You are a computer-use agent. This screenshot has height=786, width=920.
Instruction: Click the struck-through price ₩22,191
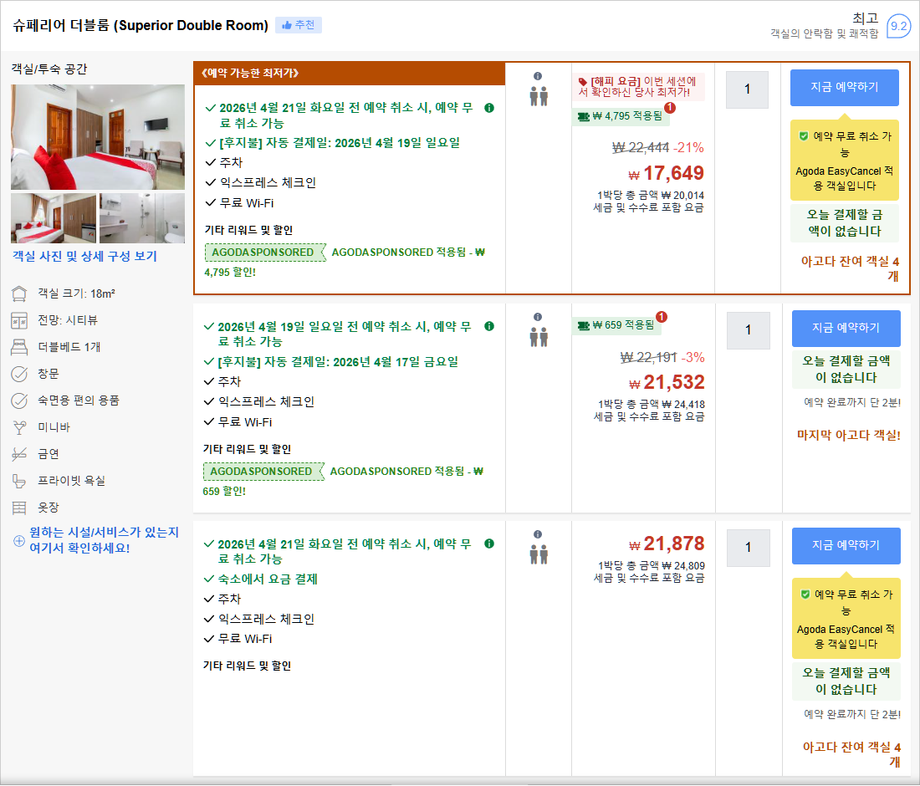pyautogui.click(x=648, y=357)
